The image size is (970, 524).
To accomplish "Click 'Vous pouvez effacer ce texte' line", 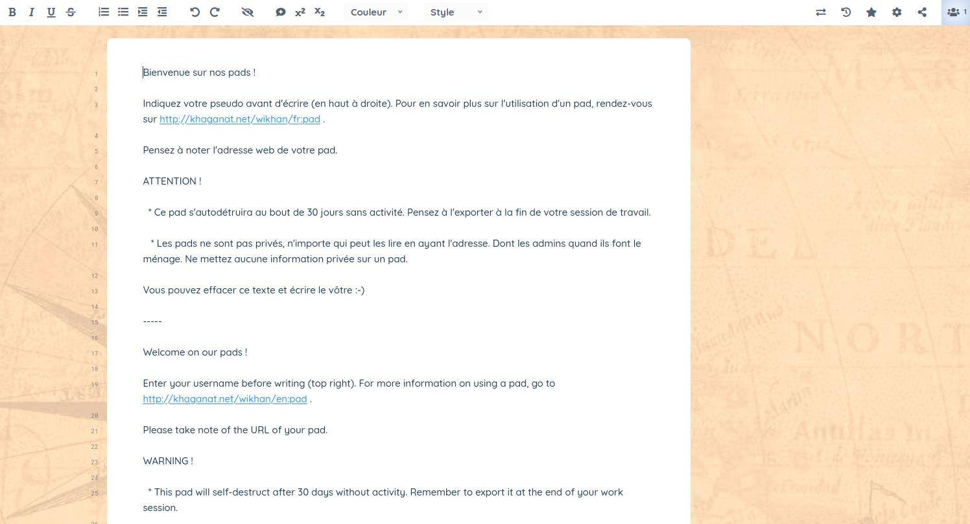I will pyautogui.click(x=254, y=290).
